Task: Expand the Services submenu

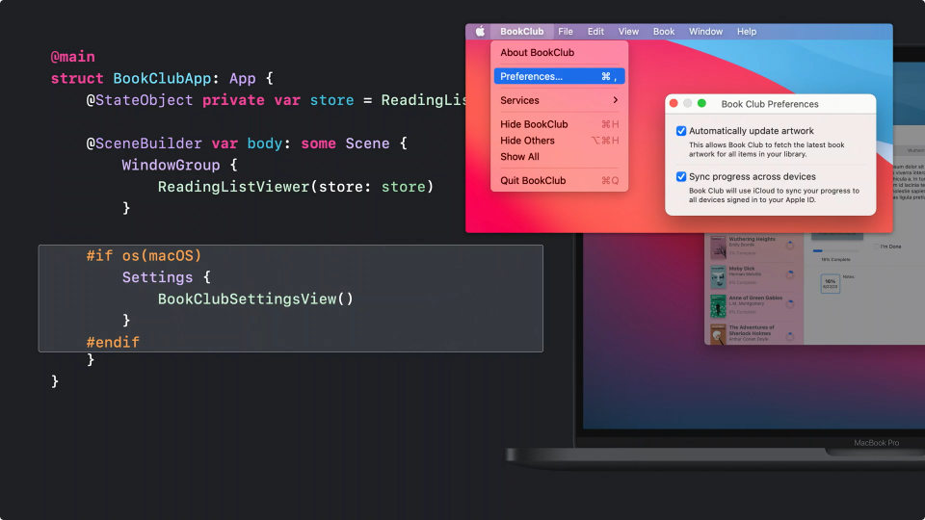Action: (559, 100)
